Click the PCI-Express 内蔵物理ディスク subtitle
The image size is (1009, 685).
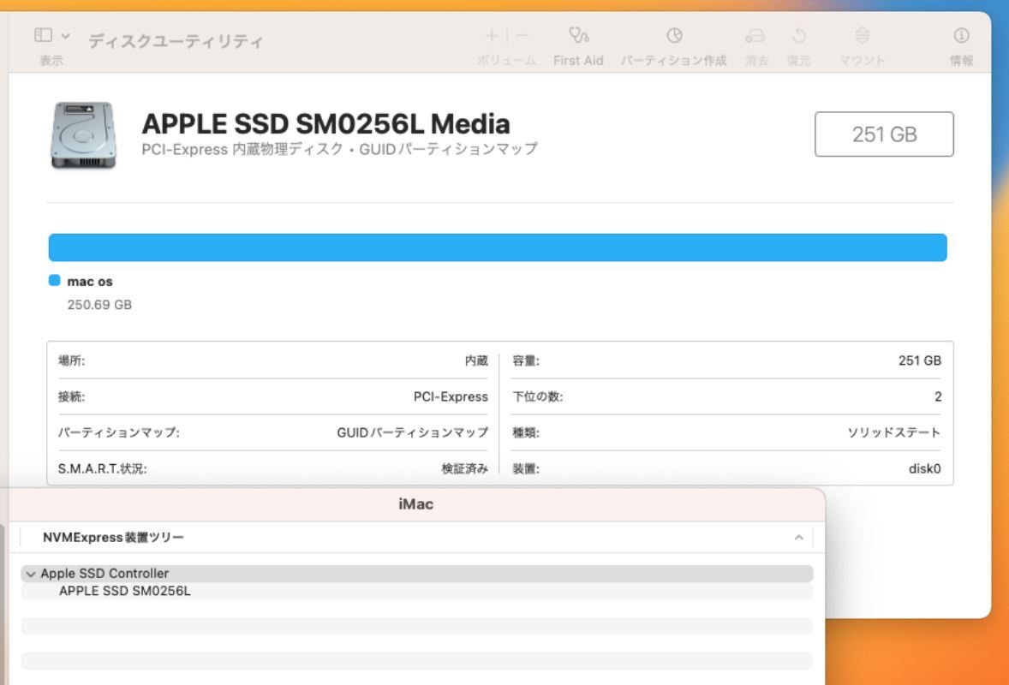[x=339, y=149]
